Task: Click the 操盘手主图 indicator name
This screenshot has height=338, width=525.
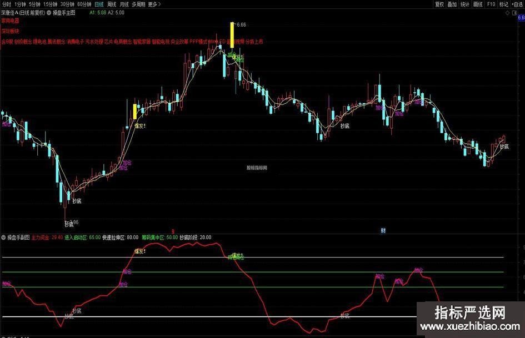Action: pos(64,13)
